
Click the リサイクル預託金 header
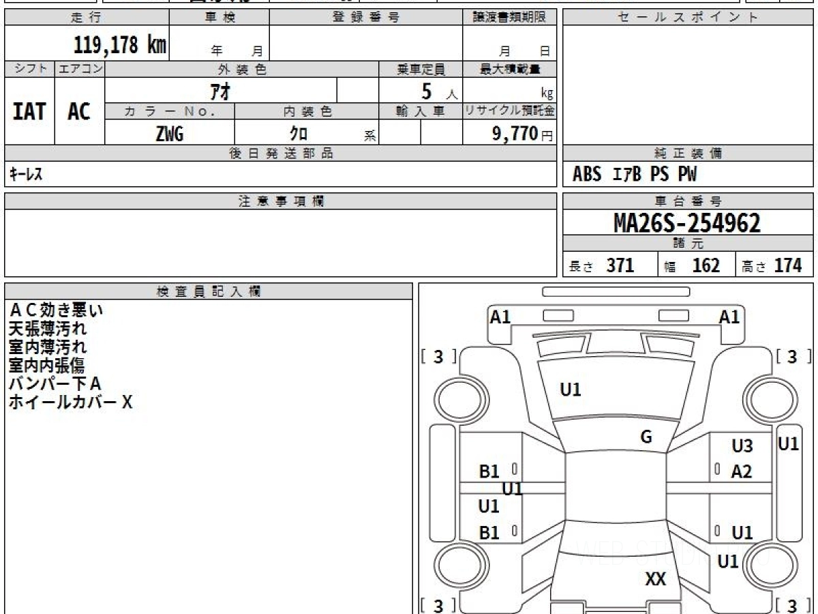click(510, 111)
